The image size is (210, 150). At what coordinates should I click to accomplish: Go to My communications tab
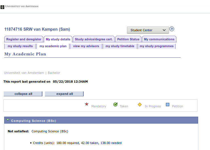tap(159, 39)
